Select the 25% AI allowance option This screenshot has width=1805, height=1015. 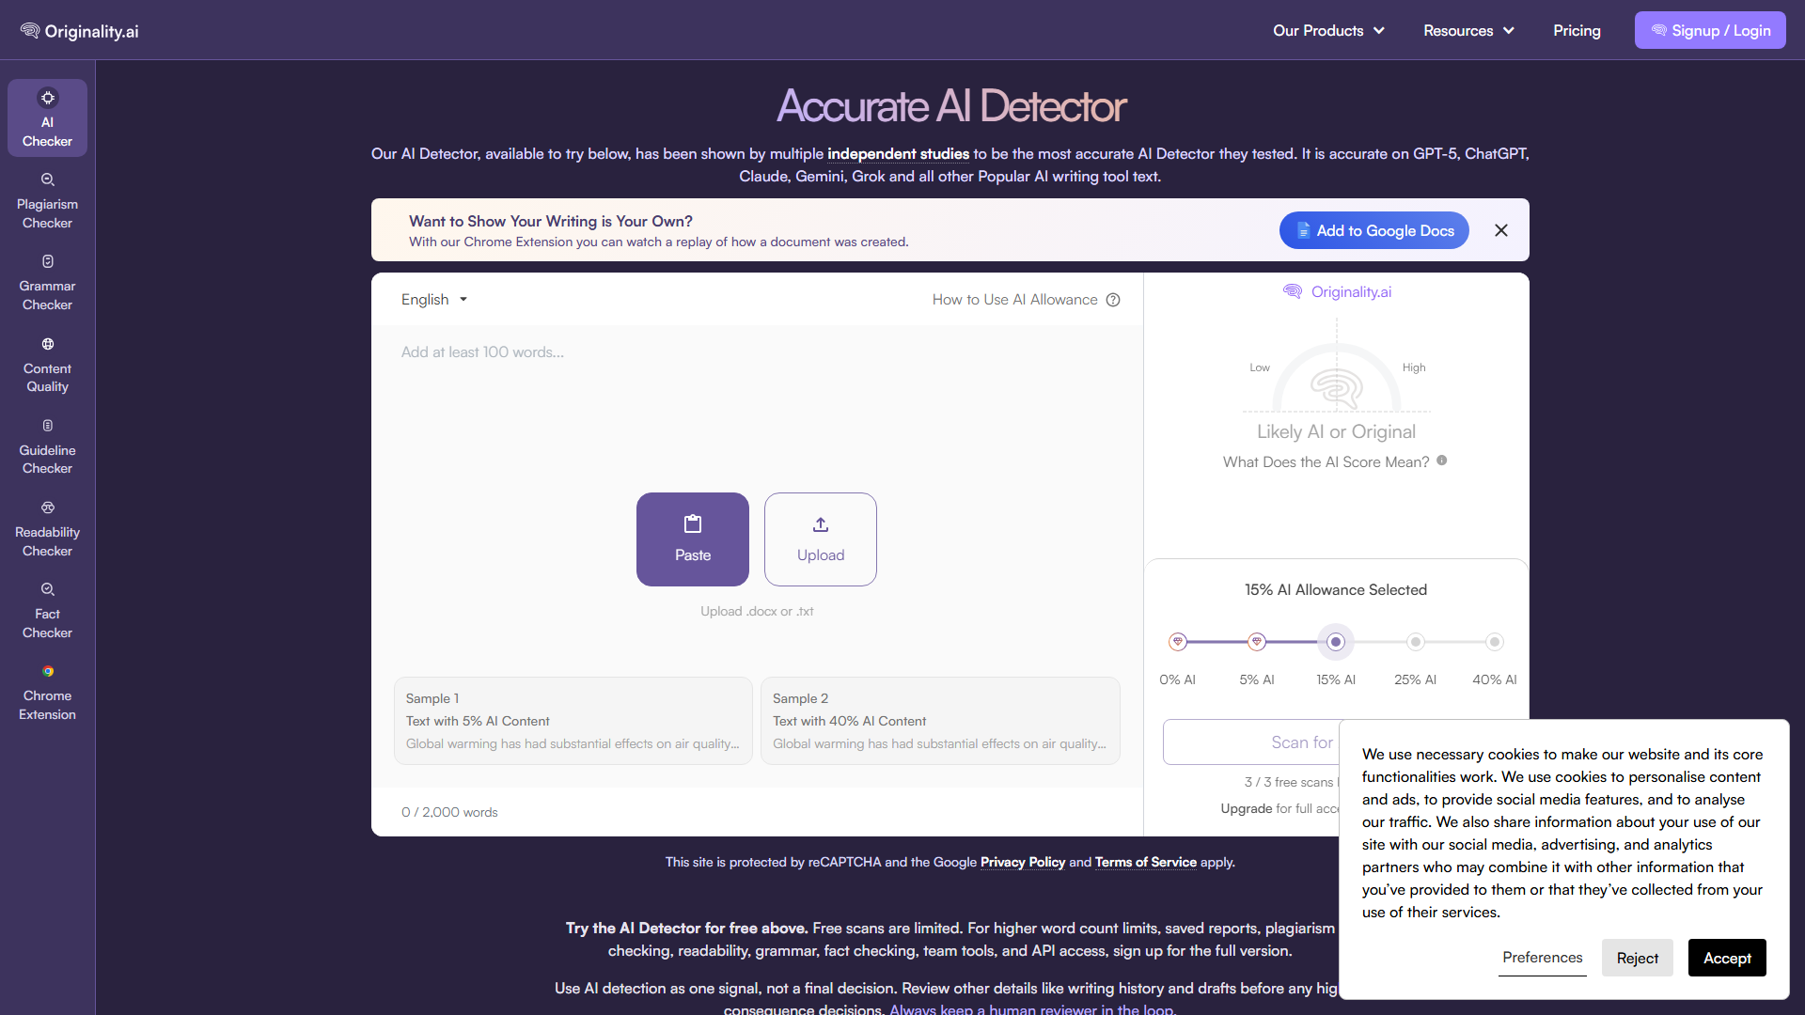[1416, 642]
